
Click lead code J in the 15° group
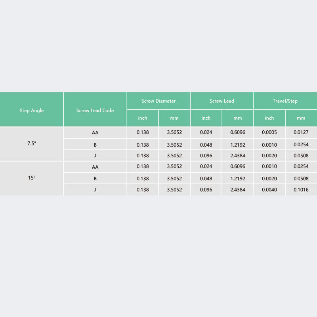coord(95,190)
